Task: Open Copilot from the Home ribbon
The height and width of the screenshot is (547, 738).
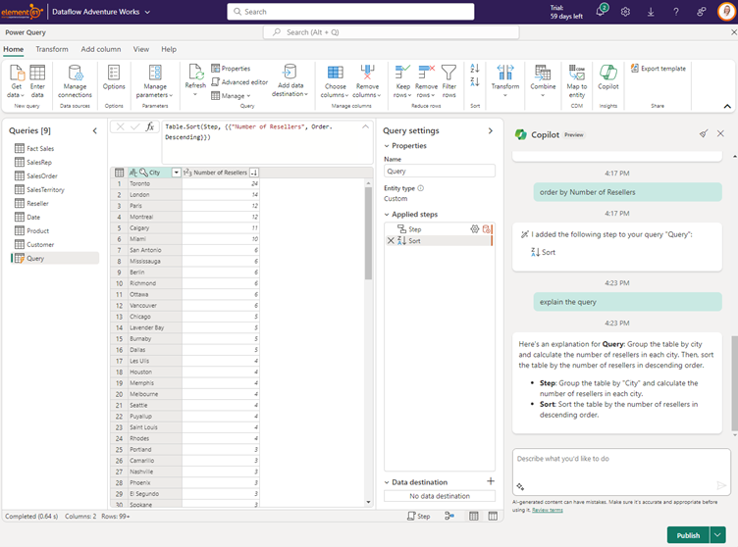Action: click(608, 76)
